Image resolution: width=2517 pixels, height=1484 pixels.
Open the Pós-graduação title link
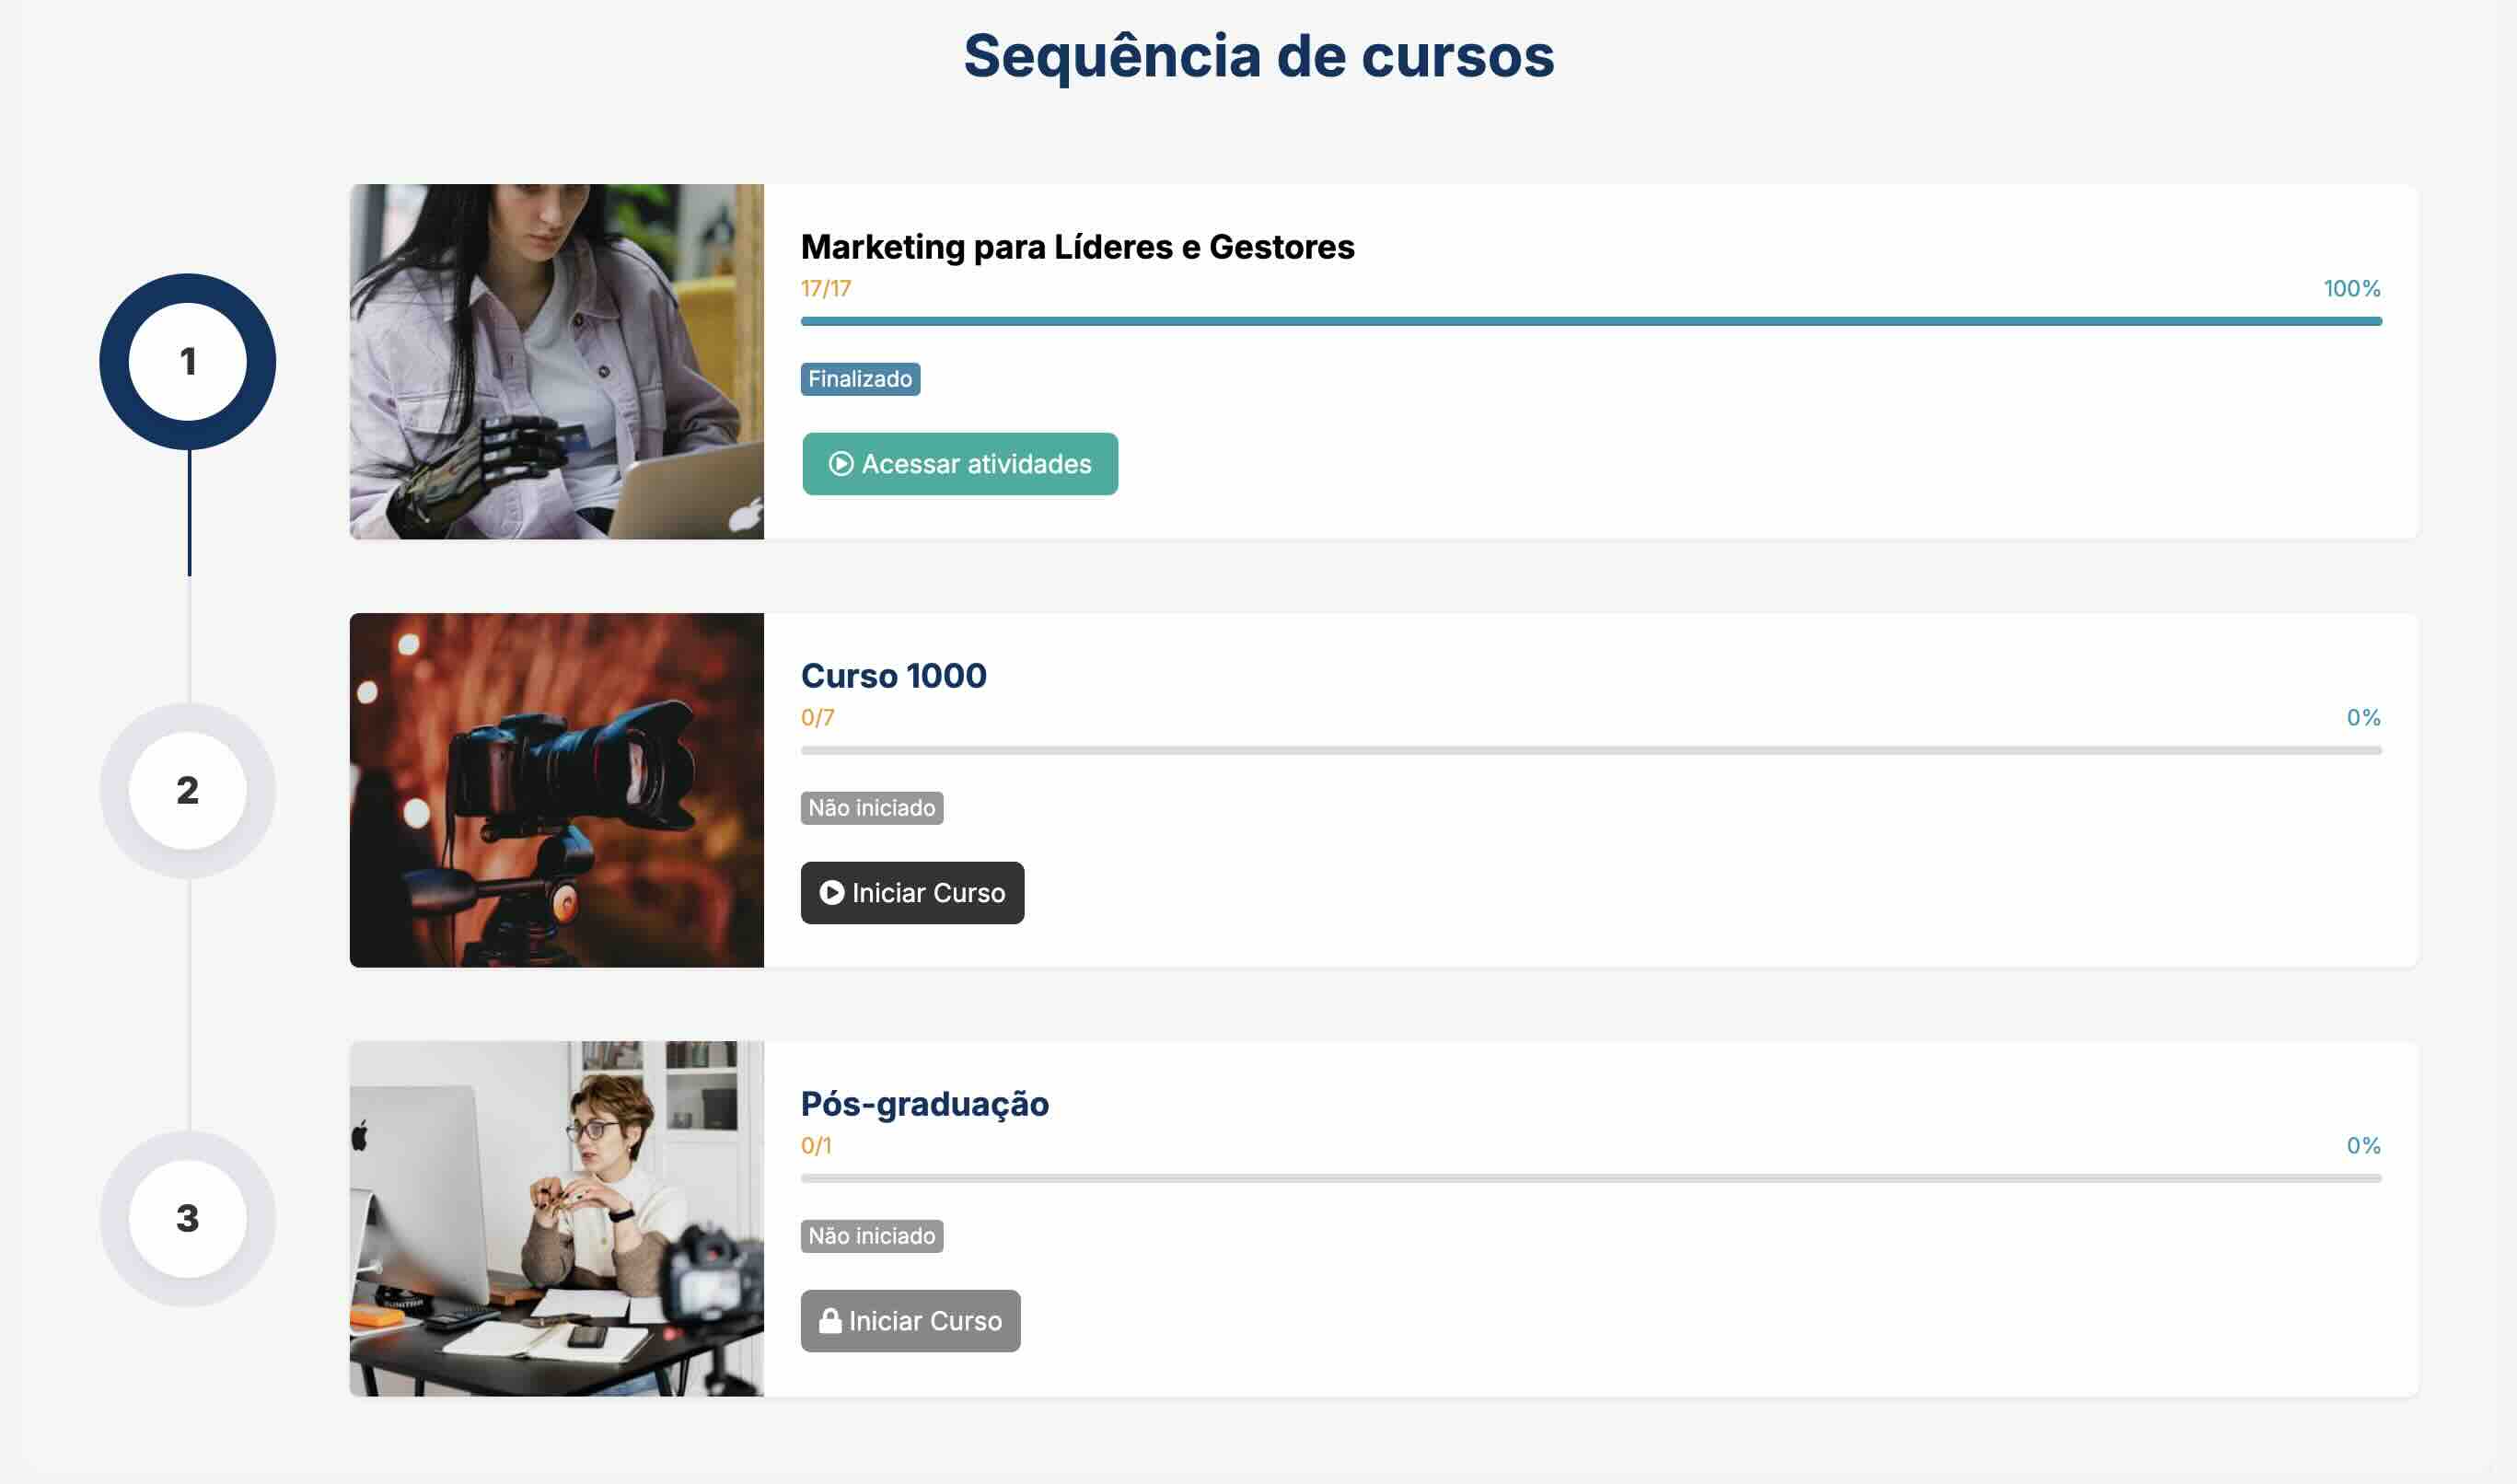coord(924,1104)
